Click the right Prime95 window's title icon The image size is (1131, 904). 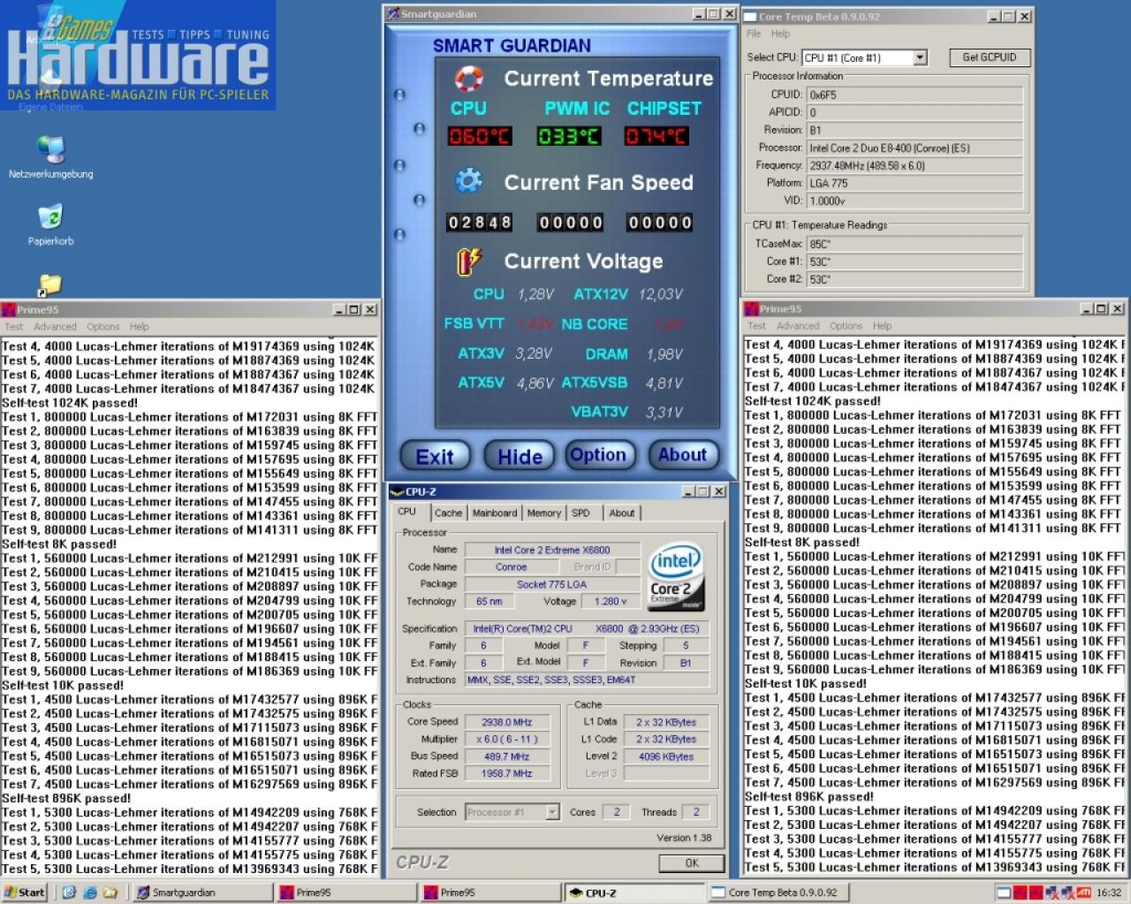click(x=751, y=308)
